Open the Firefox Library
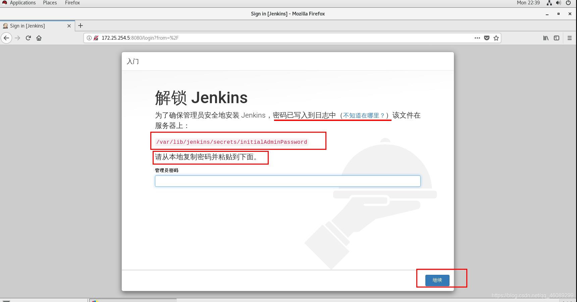Viewport: 577px width, 302px height. tap(546, 38)
